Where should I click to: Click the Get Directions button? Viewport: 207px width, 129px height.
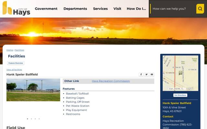pyautogui.click(x=180, y=95)
